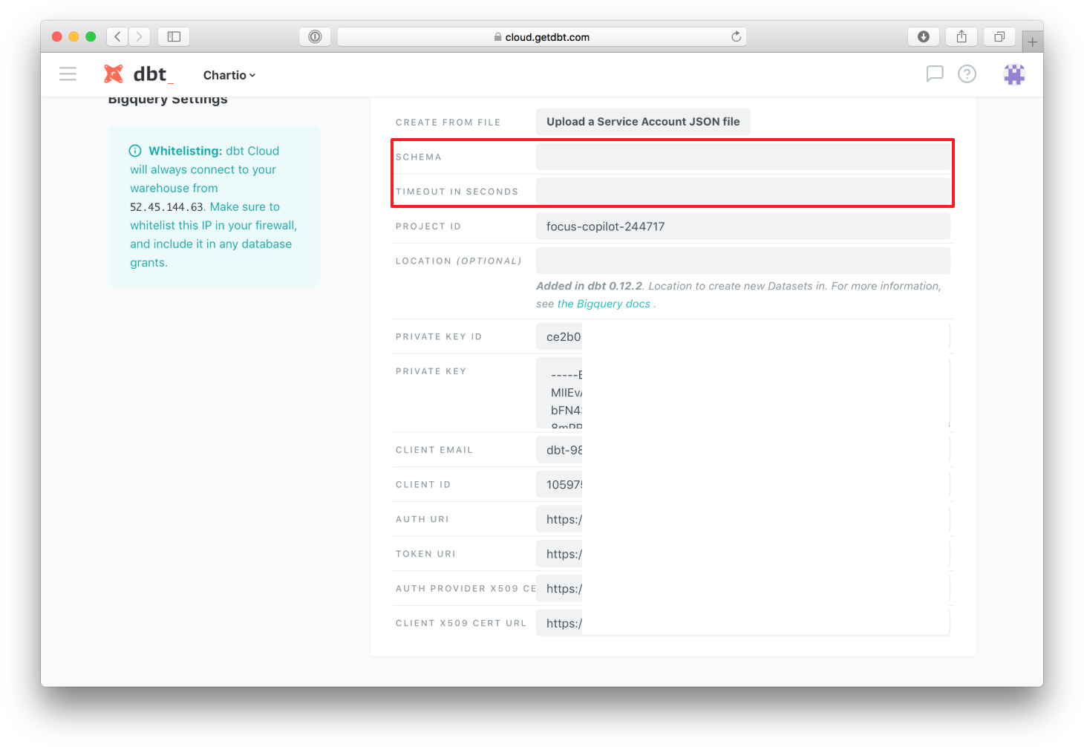The width and height of the screenshot is (1084, 747).
Task: Show all tabs overview in Safari
Action: coord(999,36)
